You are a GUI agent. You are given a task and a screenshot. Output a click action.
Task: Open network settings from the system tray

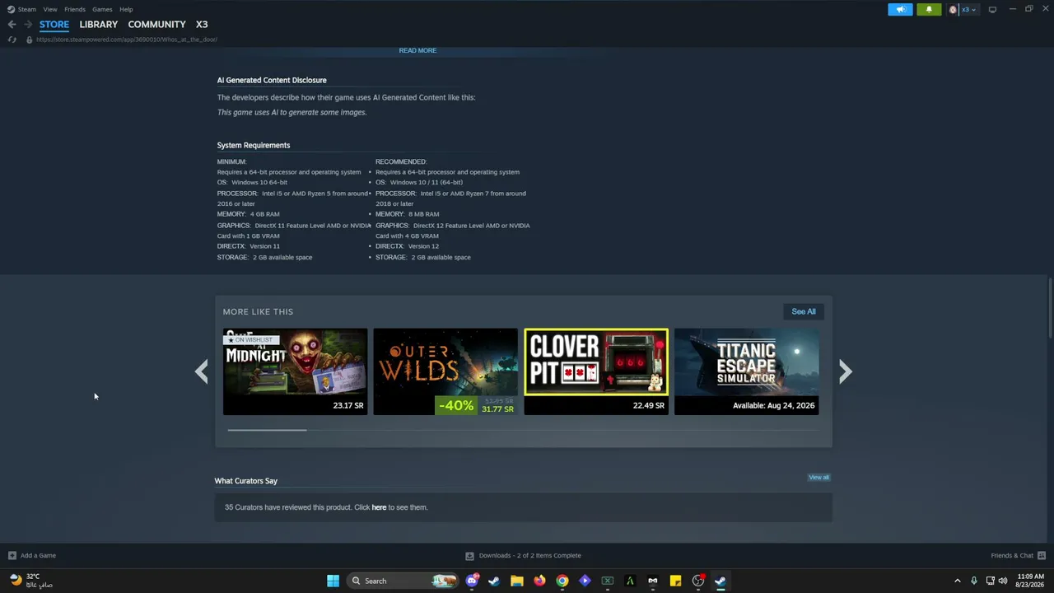point(991,581)
